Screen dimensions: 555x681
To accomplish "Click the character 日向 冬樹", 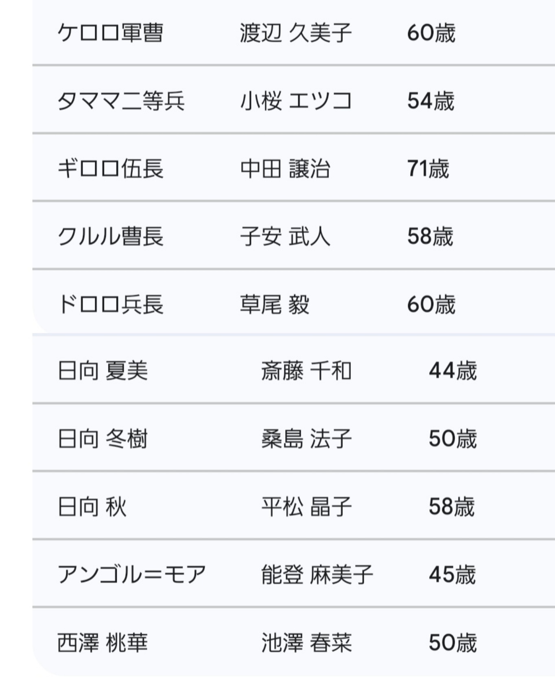I will [x=103, y=439].
